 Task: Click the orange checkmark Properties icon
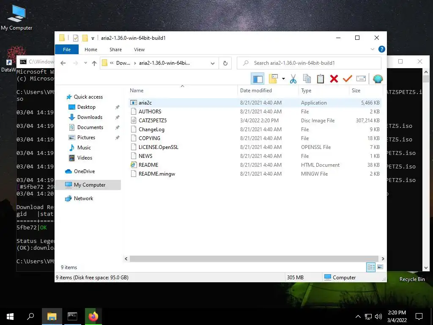(x=348, y=79)
